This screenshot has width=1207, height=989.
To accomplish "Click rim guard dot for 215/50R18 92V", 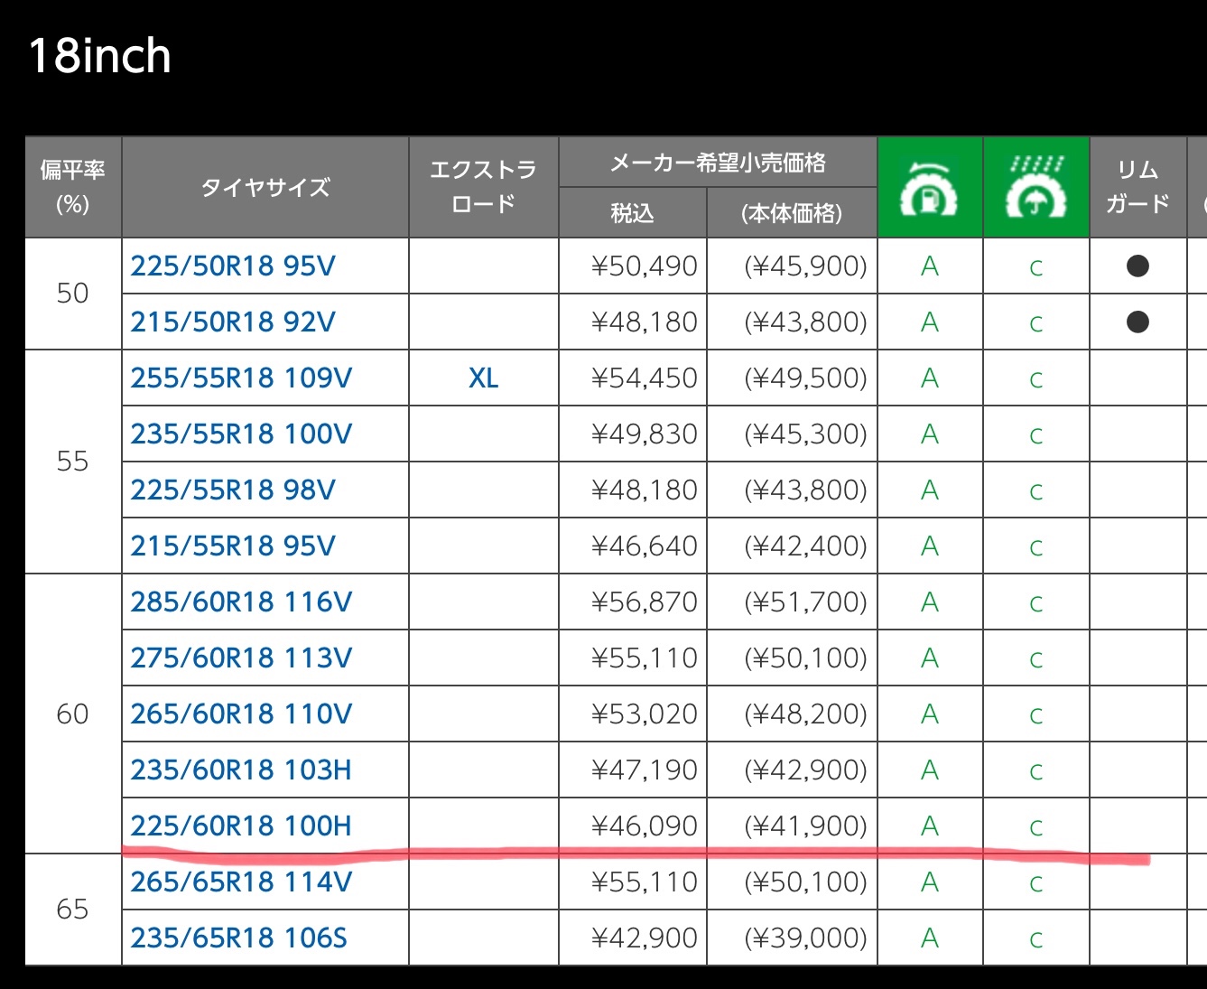I will pyautogui.click(x=1137, y=322).
